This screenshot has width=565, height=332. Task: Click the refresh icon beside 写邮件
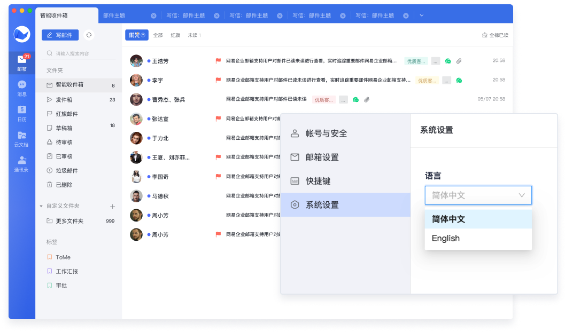(x=89, y=35)
